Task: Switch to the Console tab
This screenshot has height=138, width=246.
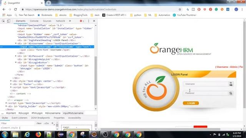Action: coord(34,21)
